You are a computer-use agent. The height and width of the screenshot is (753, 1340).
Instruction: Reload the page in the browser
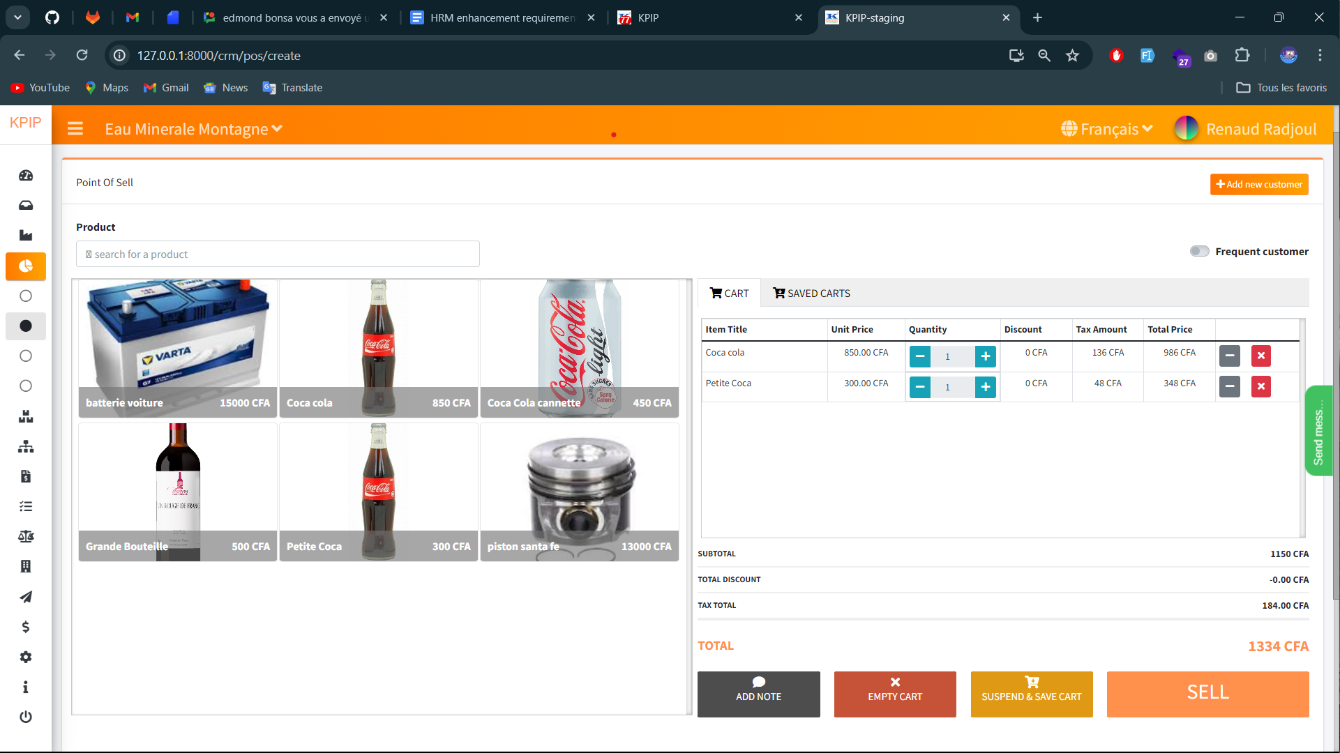[82, 55]
